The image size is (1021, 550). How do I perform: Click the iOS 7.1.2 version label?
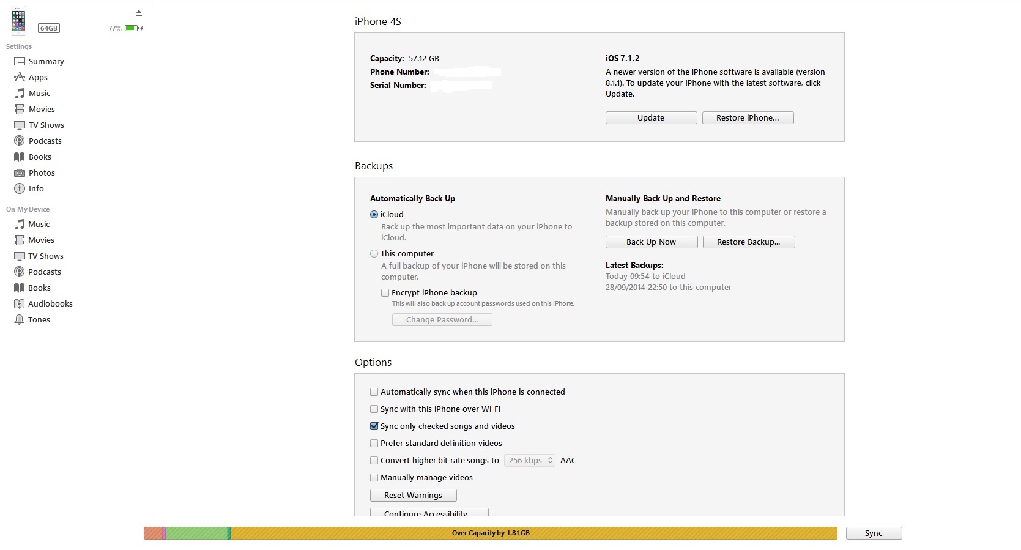coord(622,58)
